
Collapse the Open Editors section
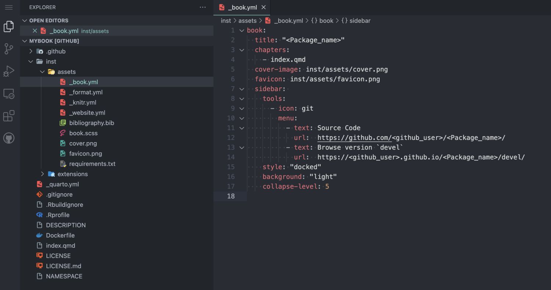[x=25, y=21]
